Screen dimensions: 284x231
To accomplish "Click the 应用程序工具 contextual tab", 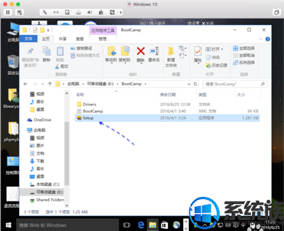I will [103, 31].
